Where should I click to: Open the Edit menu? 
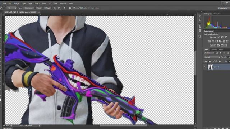point(10,3)
